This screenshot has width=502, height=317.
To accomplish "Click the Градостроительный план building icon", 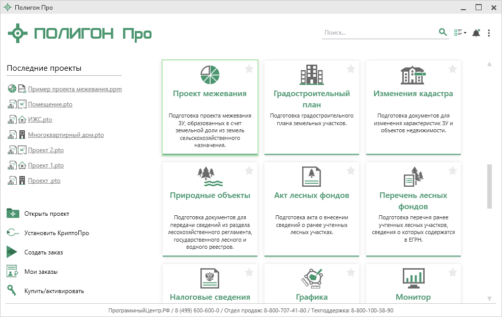I will point(311,75).
